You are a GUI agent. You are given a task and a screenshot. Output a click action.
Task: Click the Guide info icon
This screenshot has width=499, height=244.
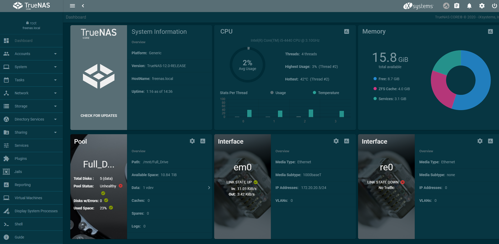tap(6, 237)
